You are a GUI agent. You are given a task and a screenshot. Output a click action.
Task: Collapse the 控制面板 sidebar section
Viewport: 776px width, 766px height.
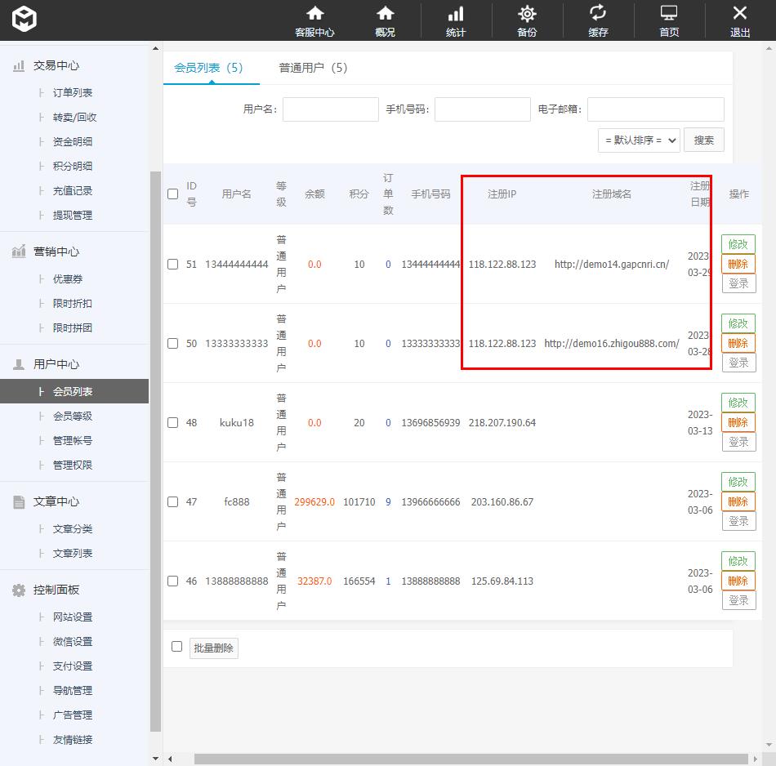56,590
